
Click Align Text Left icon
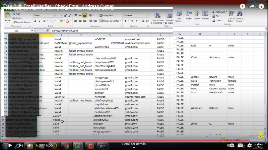(x=76, y=21)
